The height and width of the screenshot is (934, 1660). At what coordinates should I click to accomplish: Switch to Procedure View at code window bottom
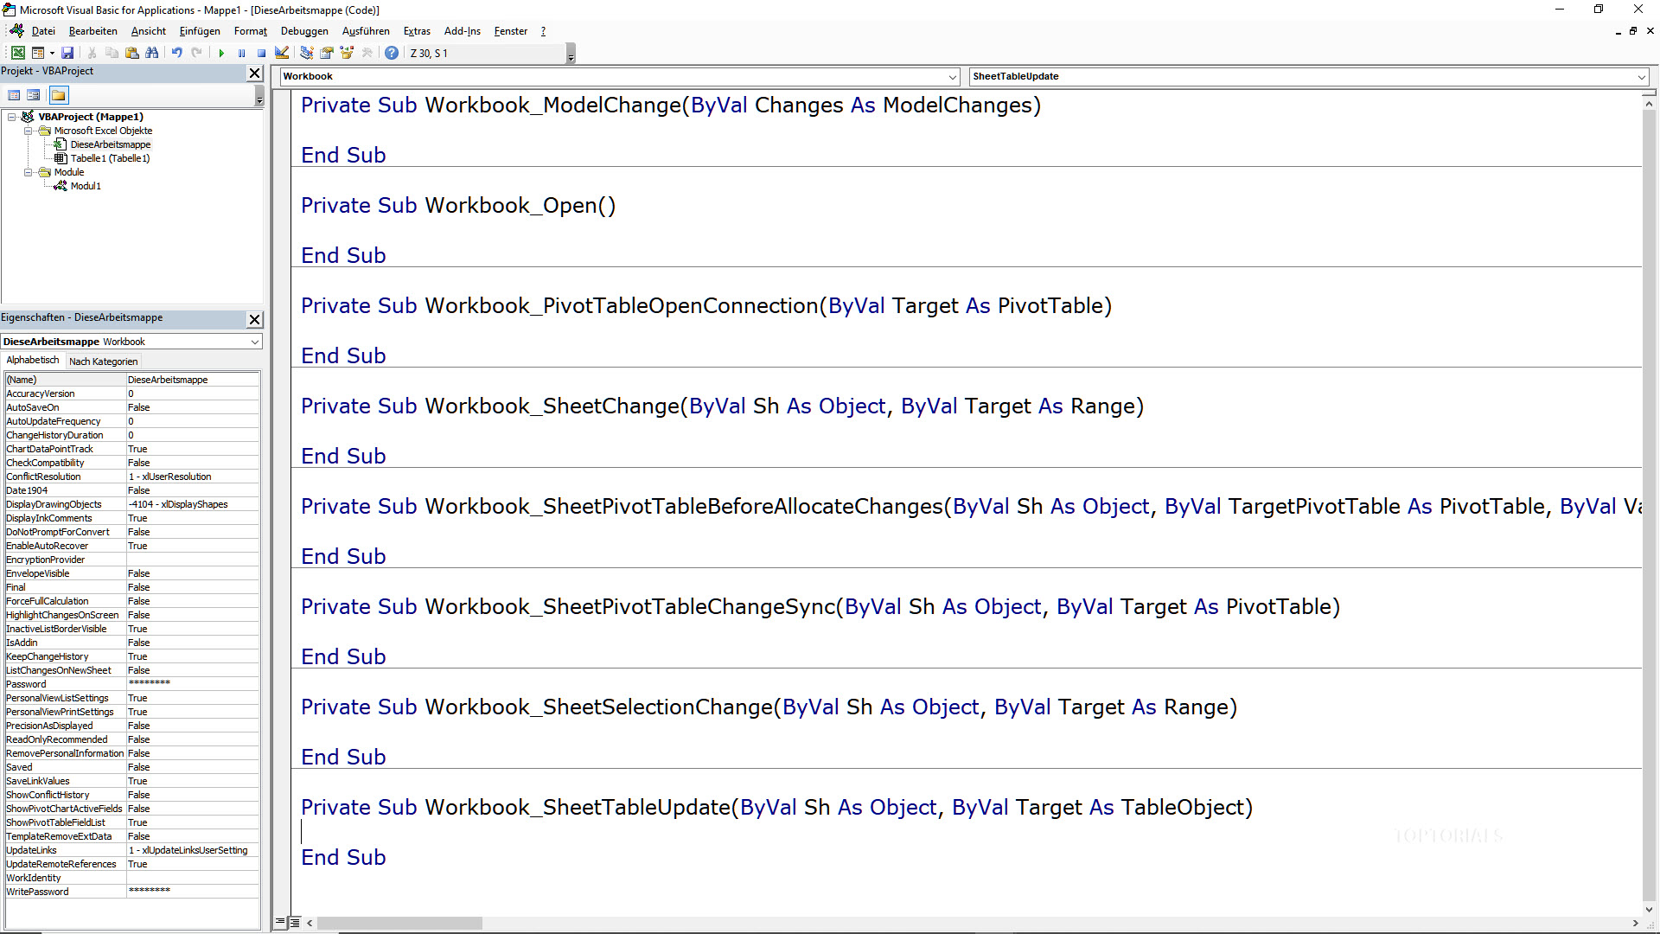point(280,923)
